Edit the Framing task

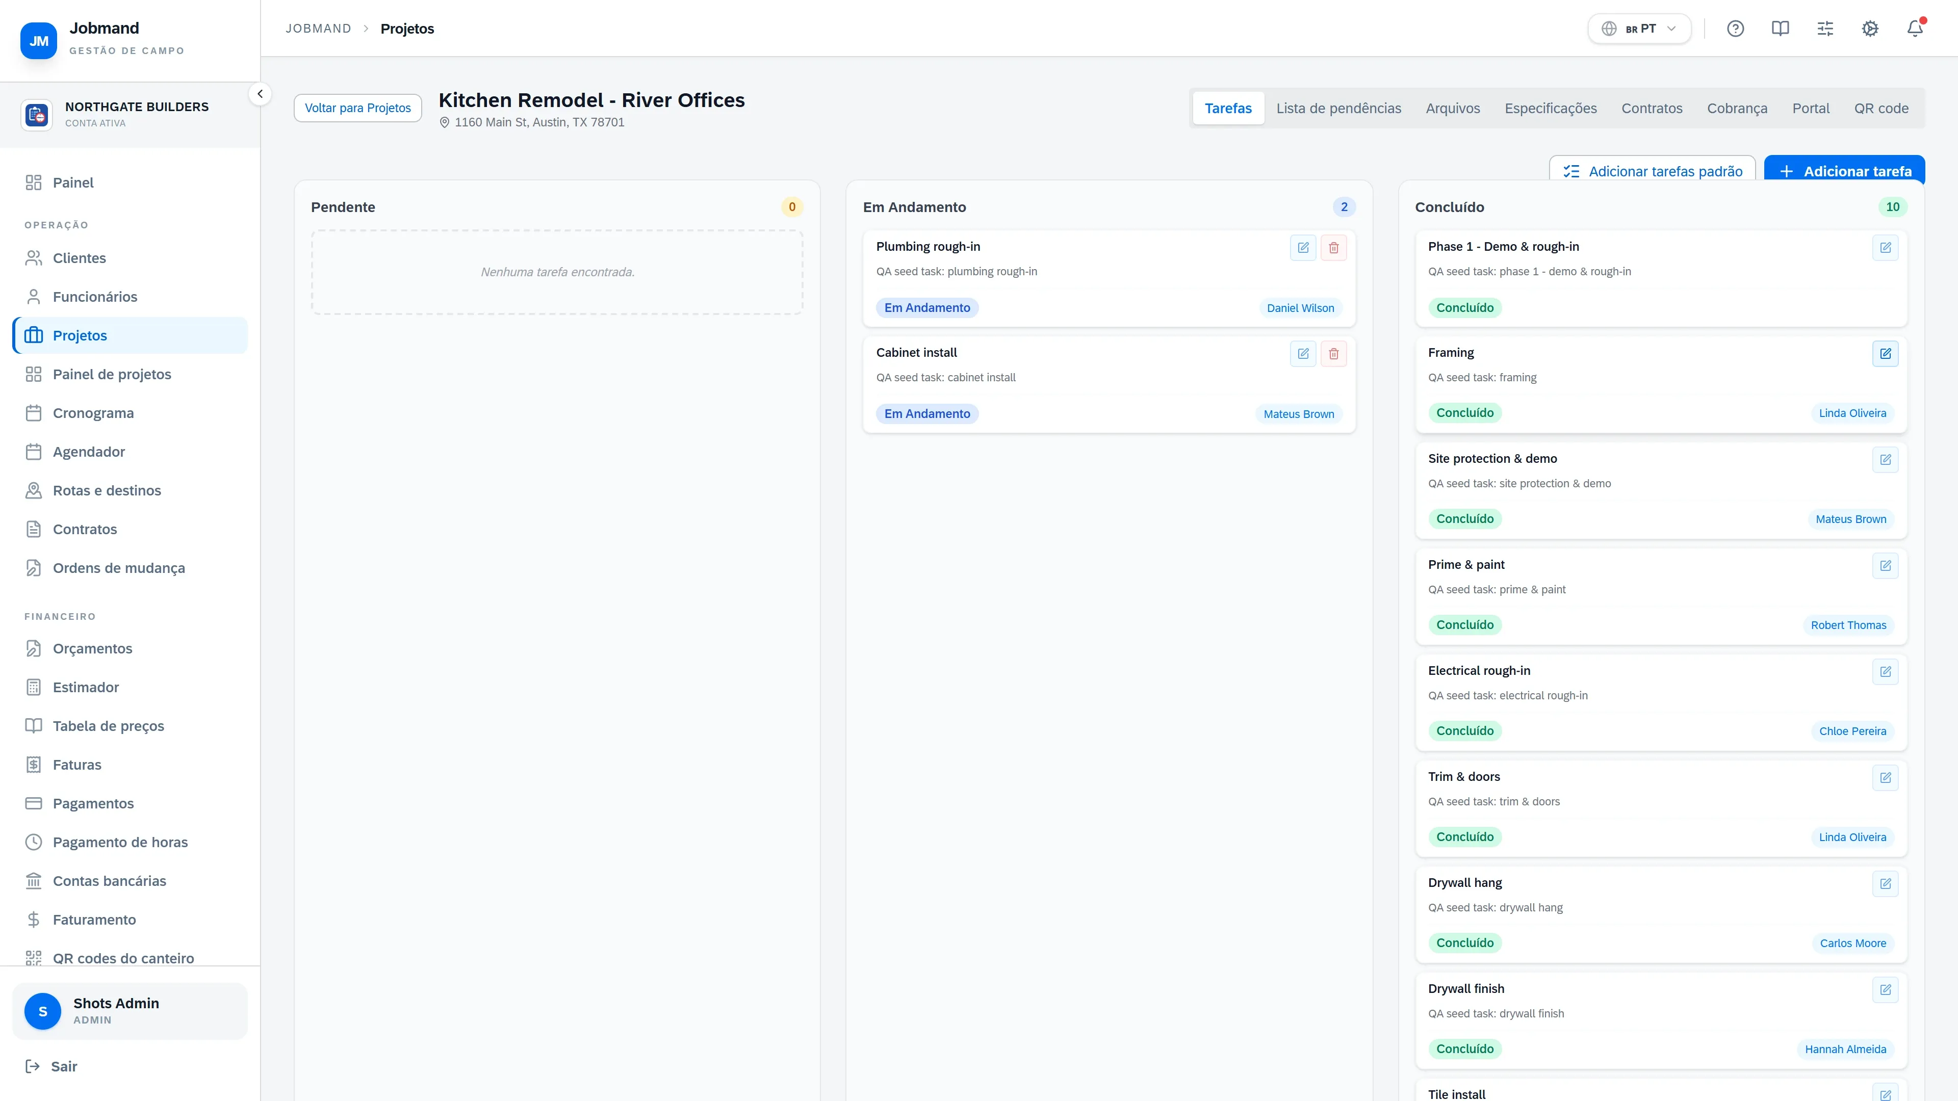coord(1885,353)
